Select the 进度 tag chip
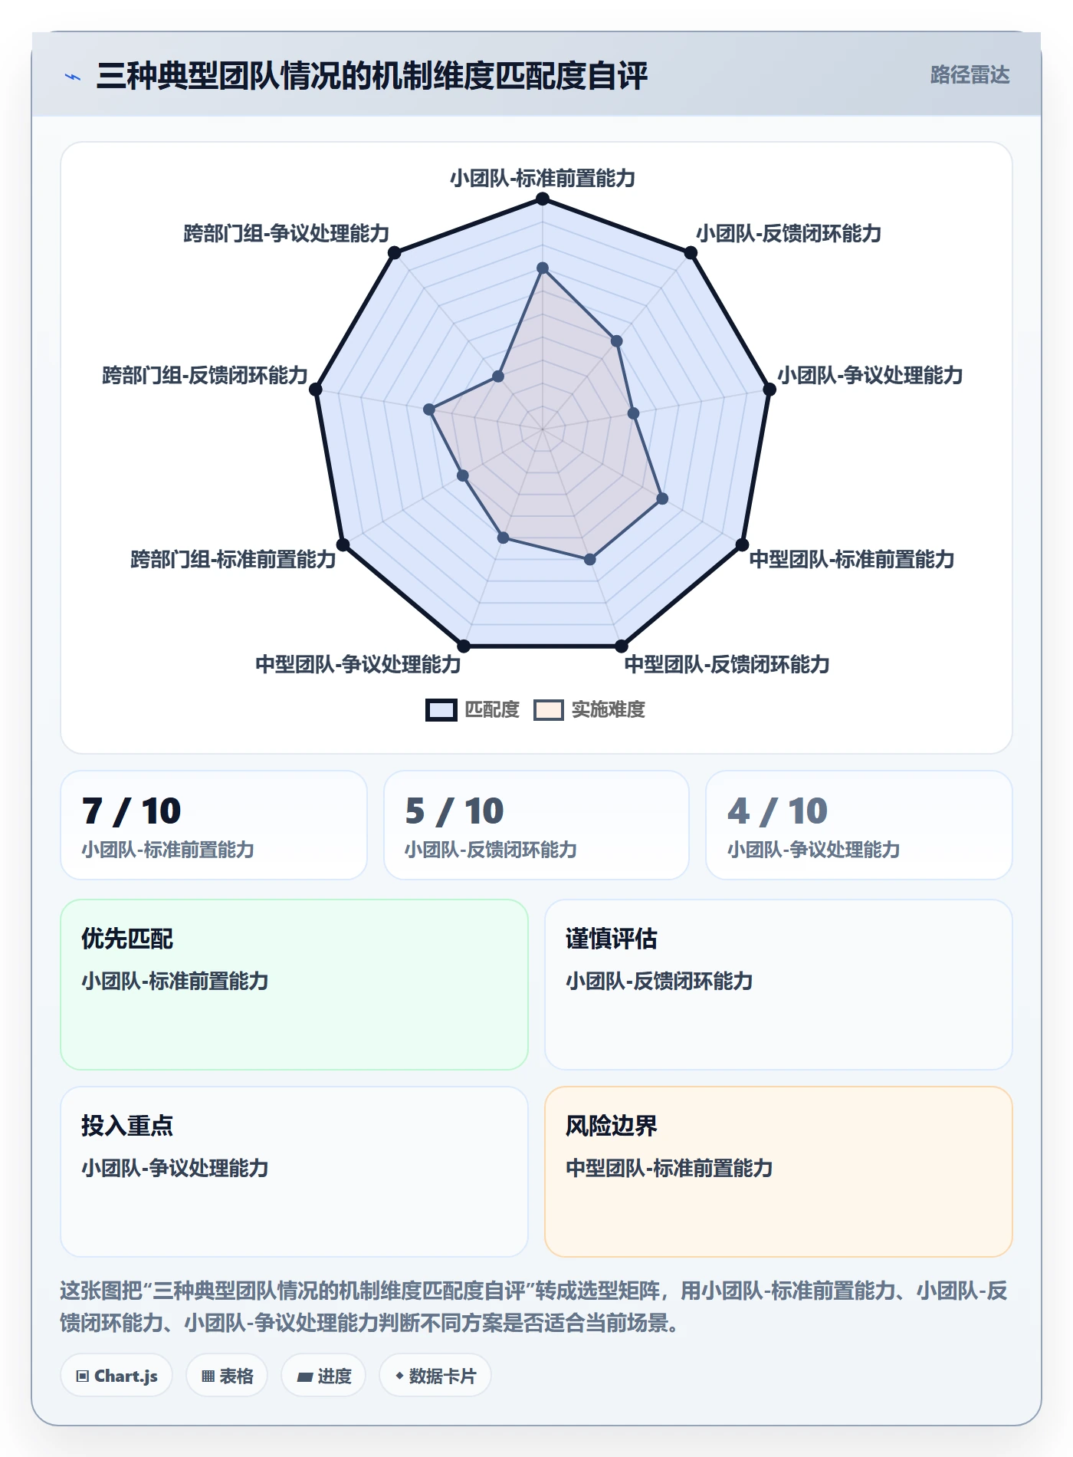This screenshot has height=1457, width=1073. click(323, 1376)
